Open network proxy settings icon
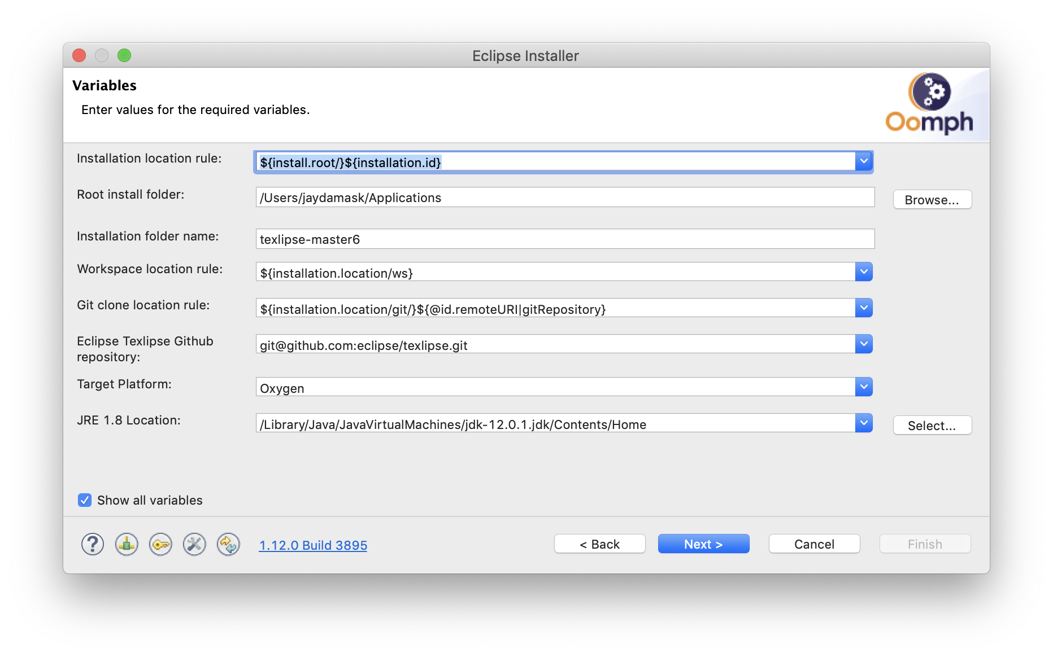 (127, 545)
